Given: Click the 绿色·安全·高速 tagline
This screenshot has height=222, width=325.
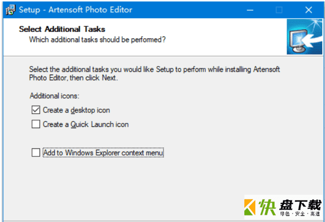Looking at the screenshot, I should pos(300,214).
